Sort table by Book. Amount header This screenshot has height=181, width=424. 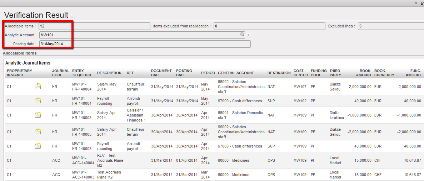tap(363, 73)
